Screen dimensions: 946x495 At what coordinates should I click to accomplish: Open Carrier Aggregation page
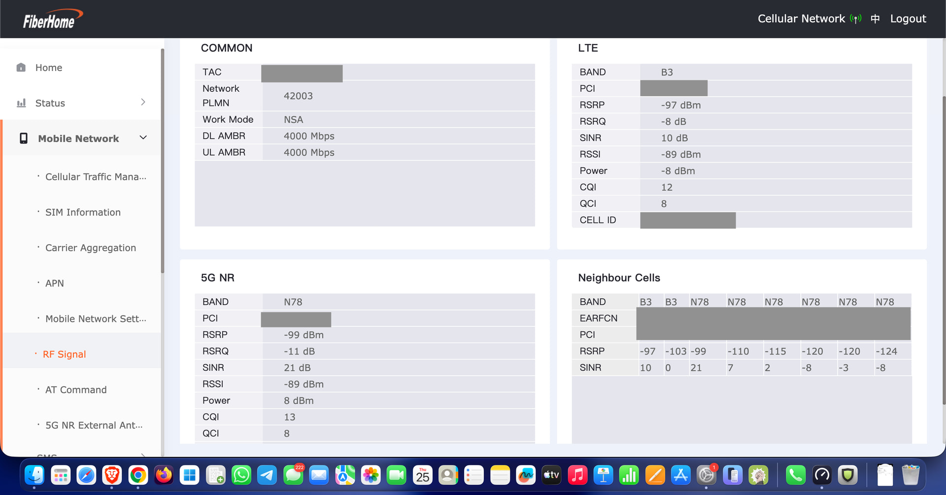click(x=91, y=248)
